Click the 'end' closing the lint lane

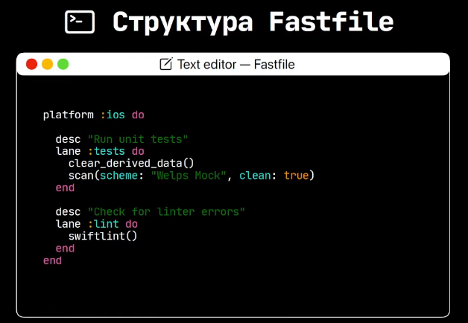tap(65, 249)
